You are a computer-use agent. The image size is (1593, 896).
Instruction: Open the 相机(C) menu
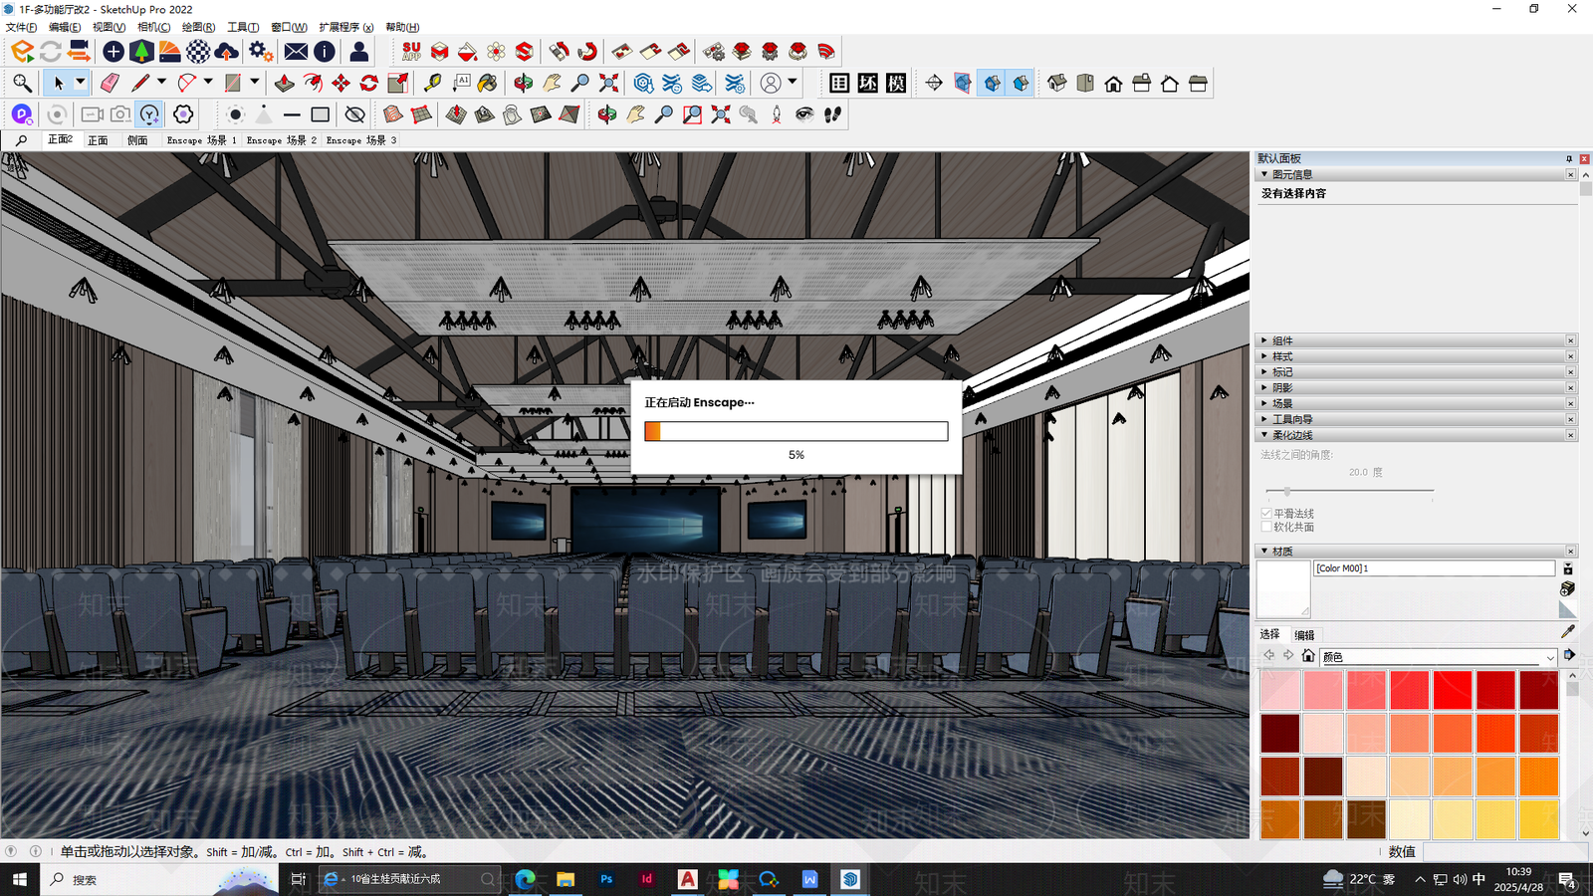tap(153, 27)
